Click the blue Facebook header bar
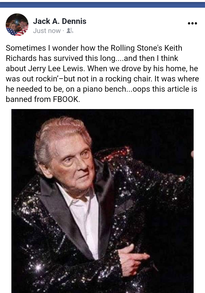The width and height of the screenshot is (205, 293). tap(102, 5)
